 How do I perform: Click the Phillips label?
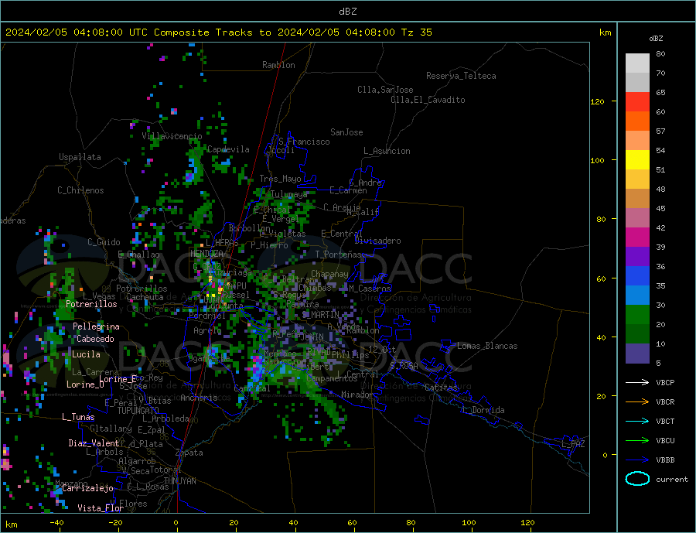[350, 355]
